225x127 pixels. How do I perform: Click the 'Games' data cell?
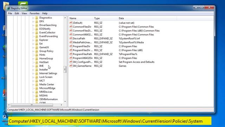122,66
